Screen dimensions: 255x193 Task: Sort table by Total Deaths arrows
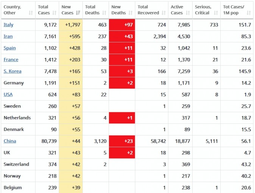[104, 13]
